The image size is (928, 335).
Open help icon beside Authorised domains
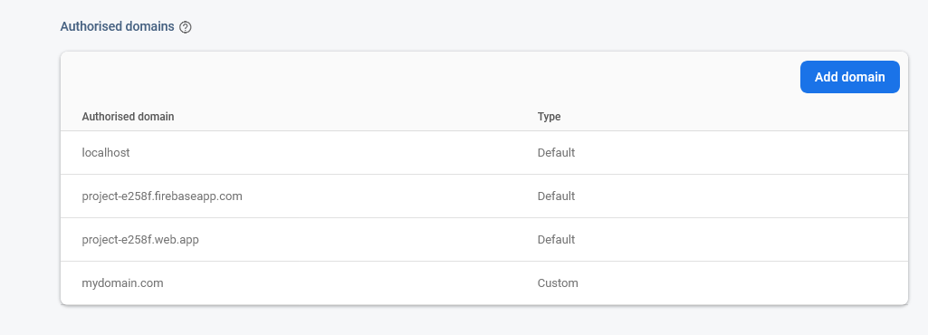tap(186, 27)
